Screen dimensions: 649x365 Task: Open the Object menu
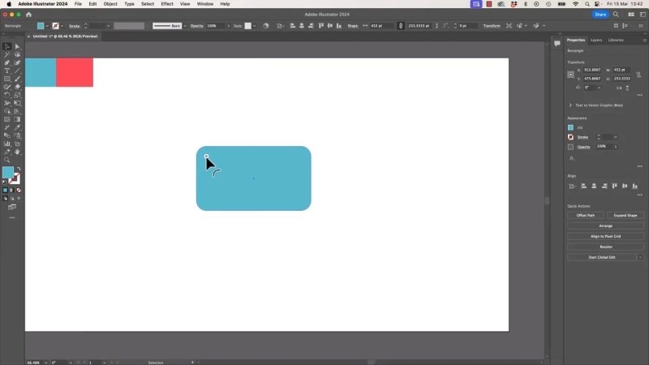110,4
